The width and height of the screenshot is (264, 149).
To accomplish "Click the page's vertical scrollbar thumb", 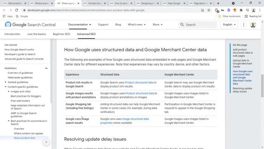I will 262,86.
